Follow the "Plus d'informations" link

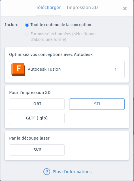(x=72, y=172)
